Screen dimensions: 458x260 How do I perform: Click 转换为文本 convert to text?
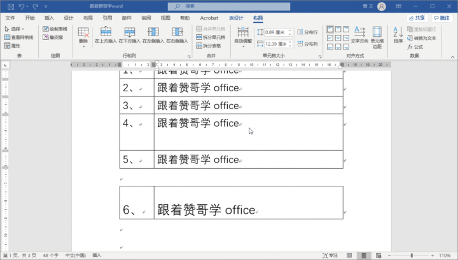click(x=422, y=38)
